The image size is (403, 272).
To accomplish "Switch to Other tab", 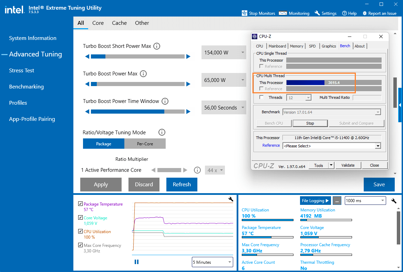I will tap(142, 23).
